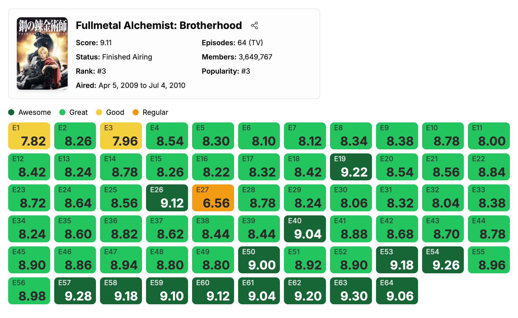Viewport: 518px width, 318px height.
Task: Choose episode E50 tile rated 9.00
Action: tap(259, 260)
